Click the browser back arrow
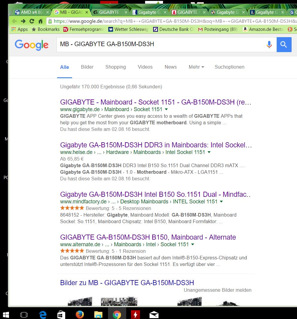 coord(14,21)
